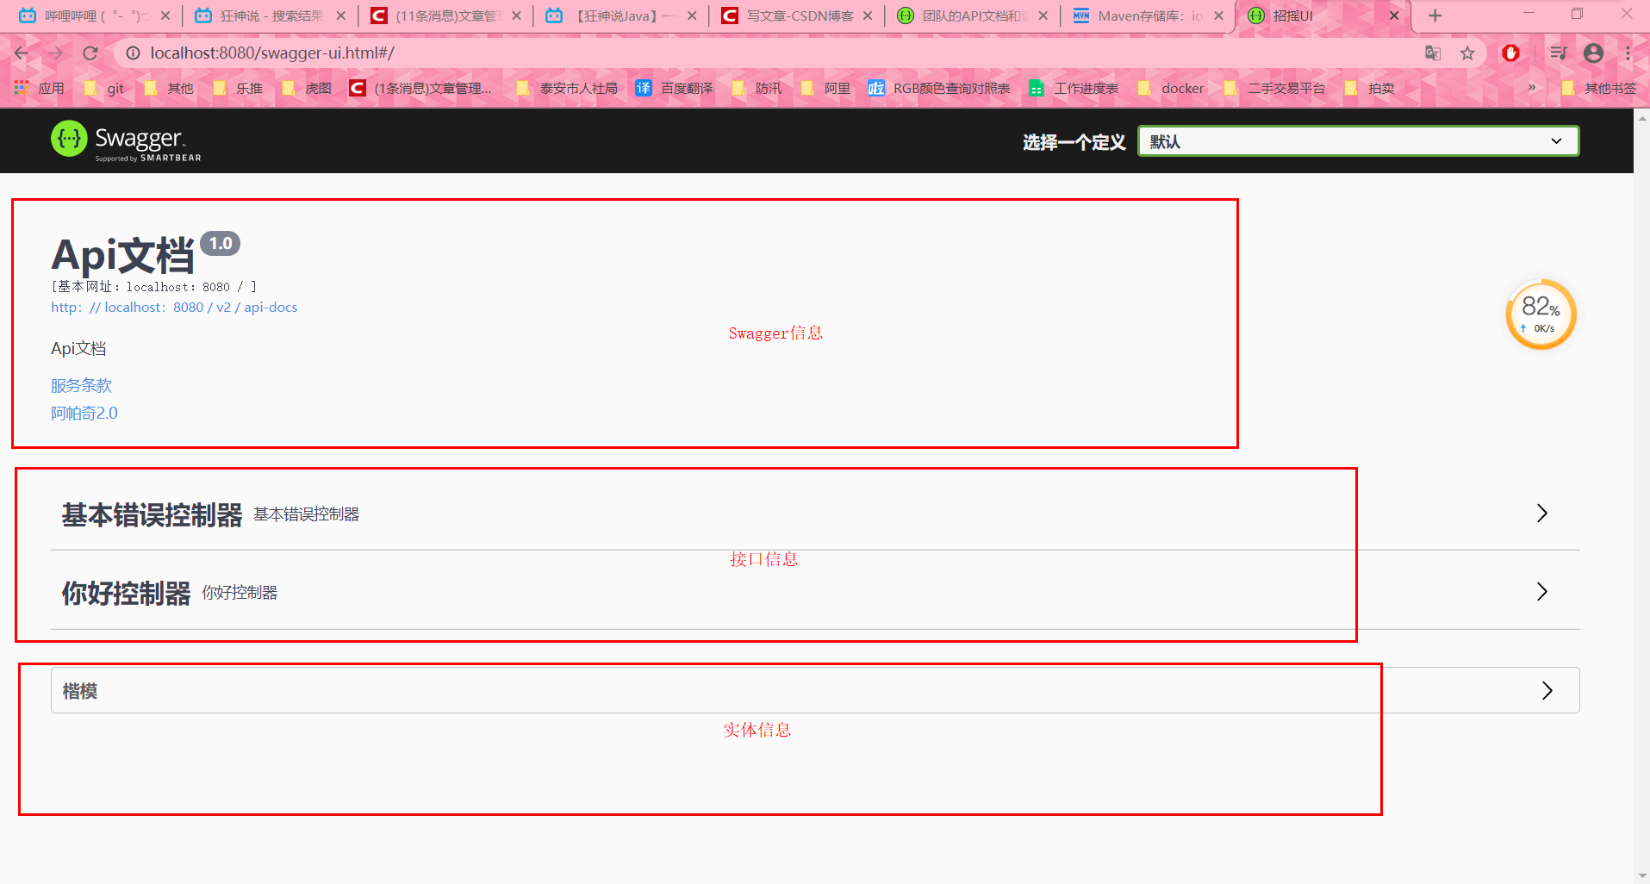Click the browser forward arrow
Screen dimensions: 1650x884
tap(55, 53)
